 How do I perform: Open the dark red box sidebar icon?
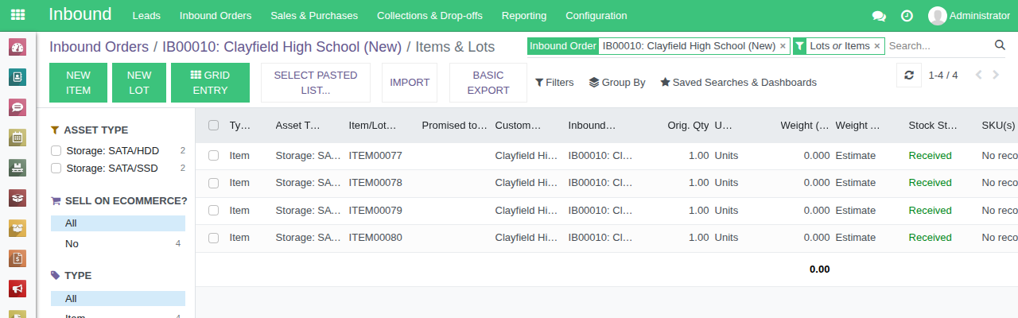(x=17, y=197)
